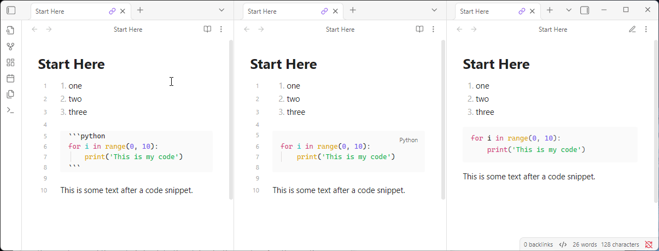This screenshot has height=251, width=659.
Task: Open command palette terminal icon
Action: 10,110
